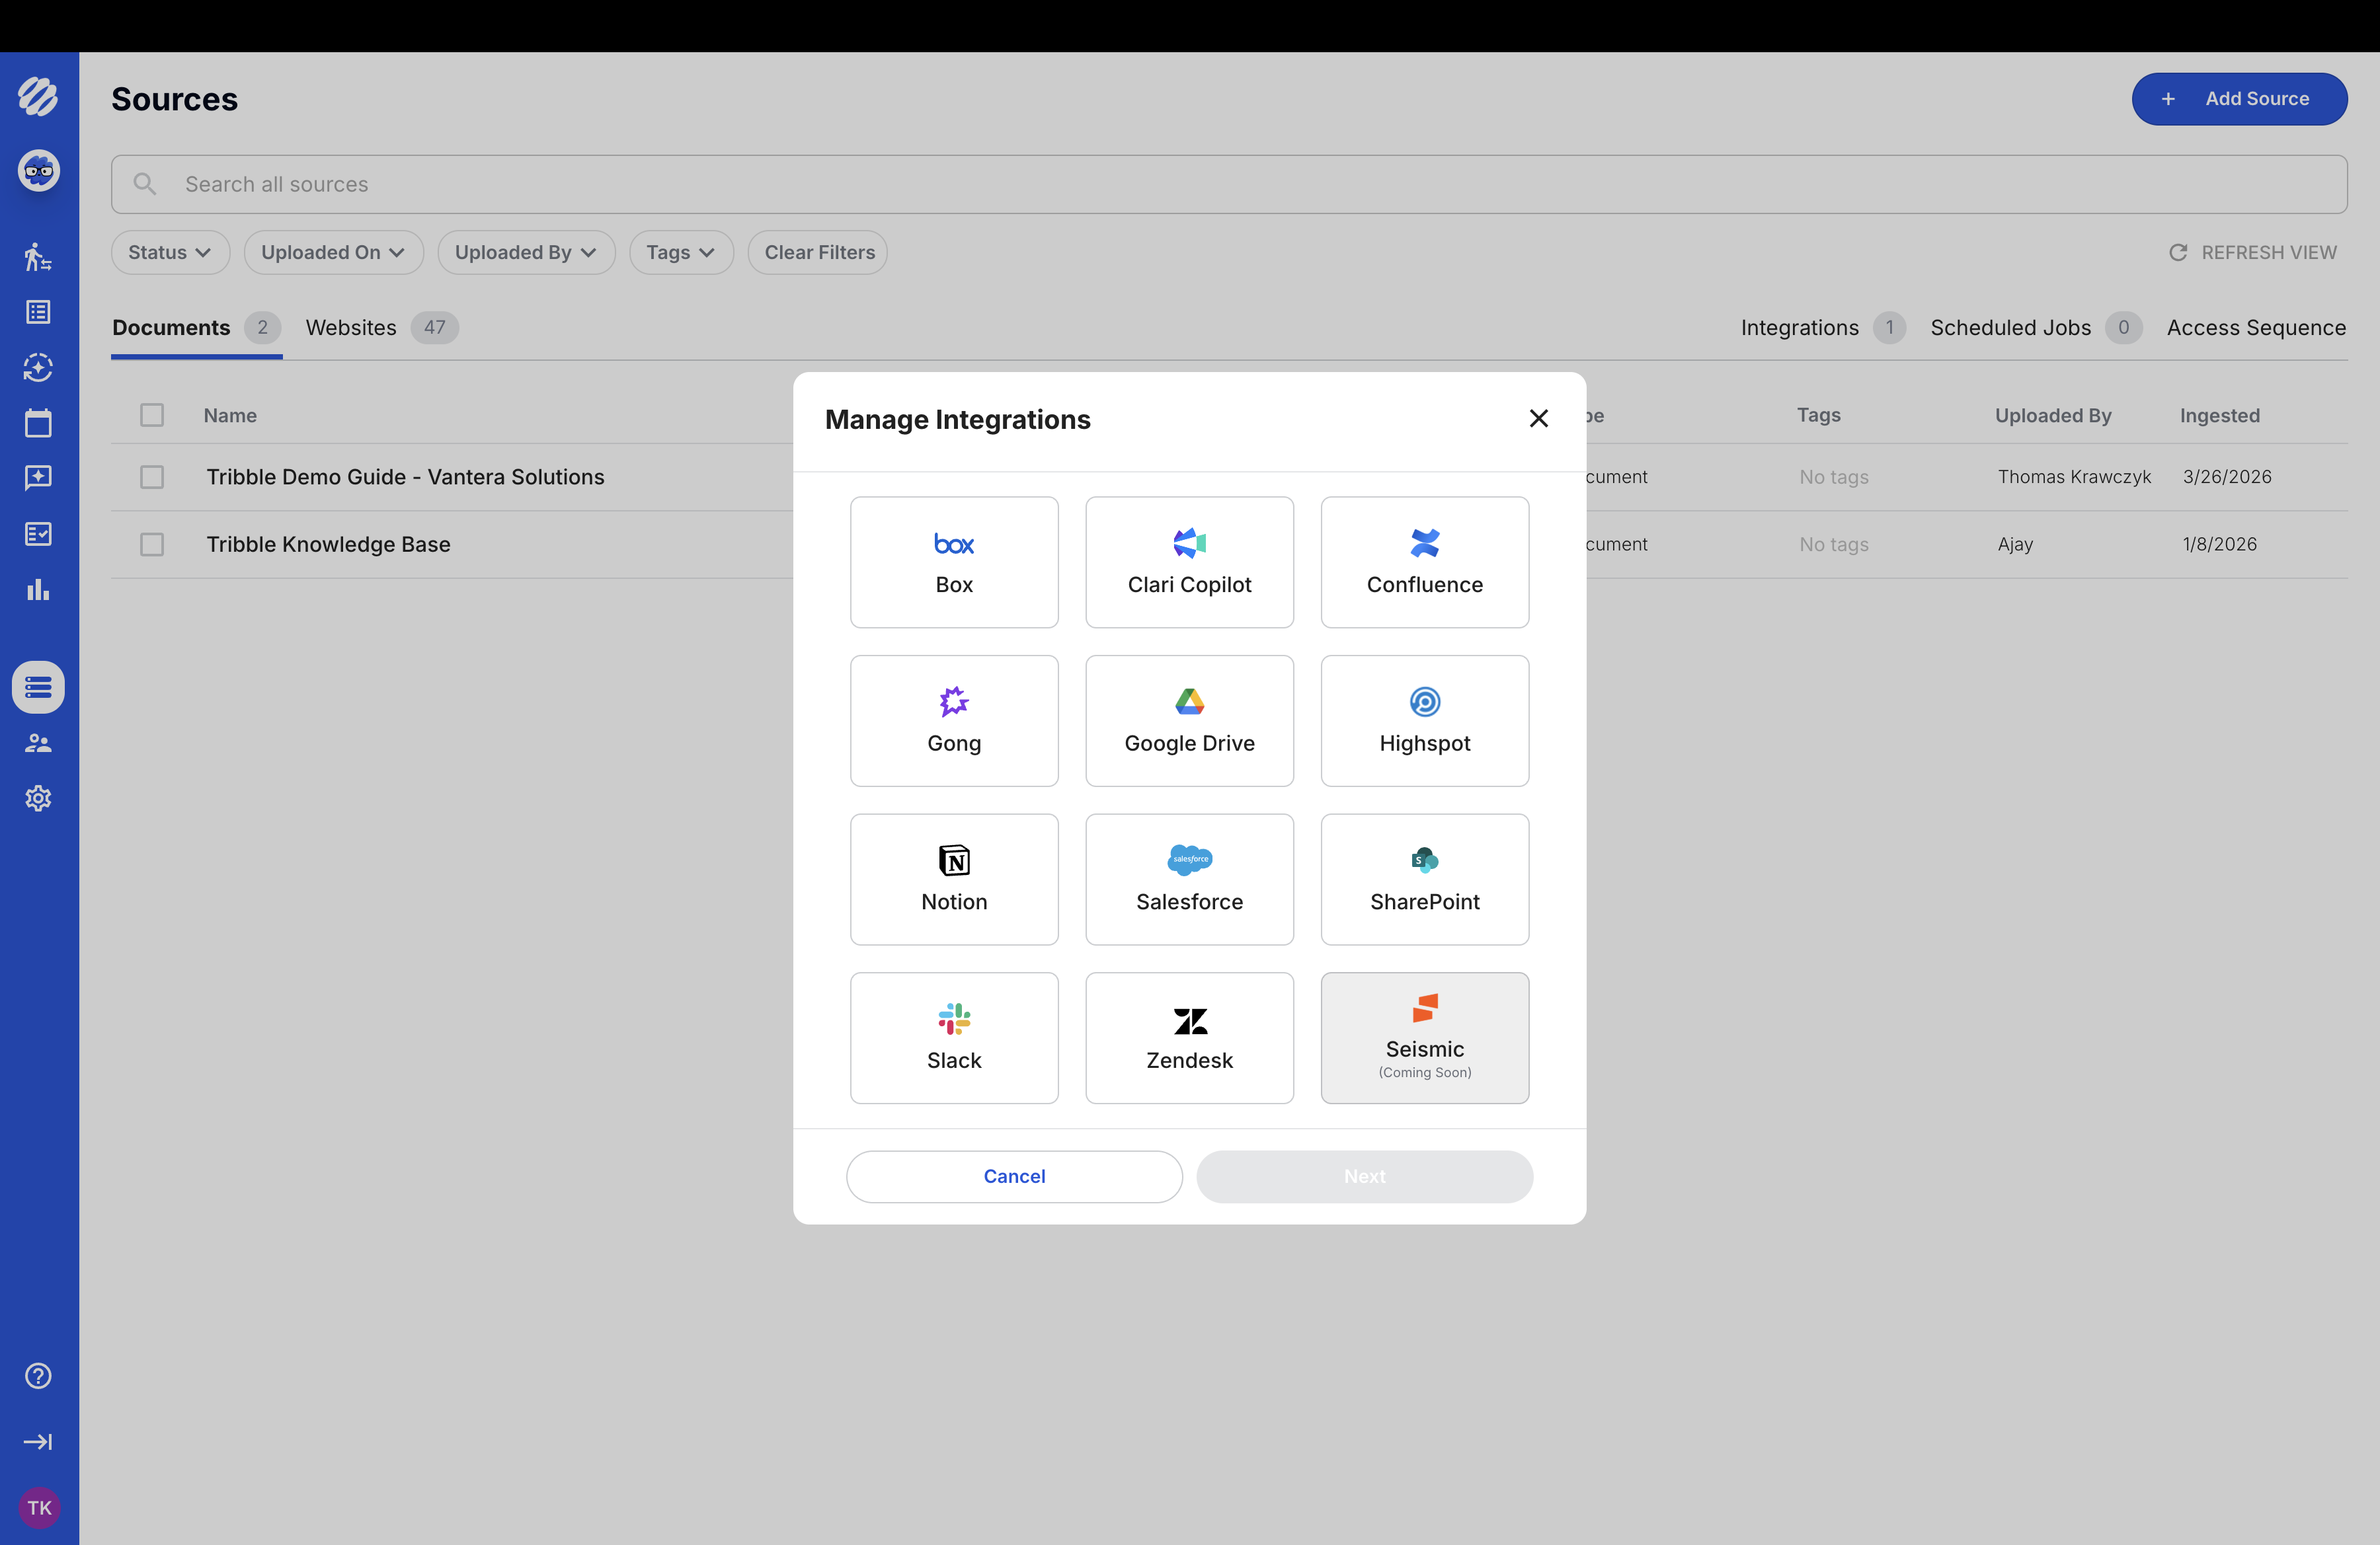Expand the sidebar with the arrow icon

pos(38,1441)
